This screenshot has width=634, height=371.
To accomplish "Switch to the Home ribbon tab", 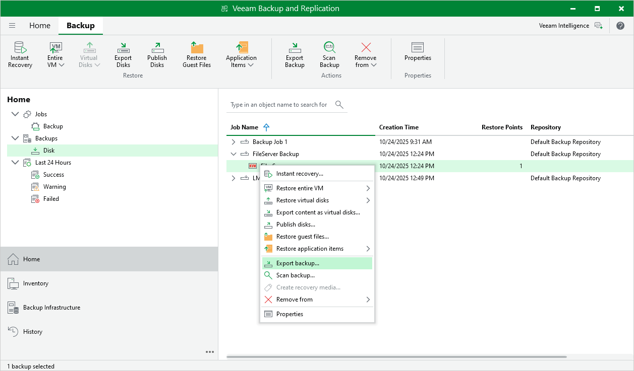I will click(40, 26).
